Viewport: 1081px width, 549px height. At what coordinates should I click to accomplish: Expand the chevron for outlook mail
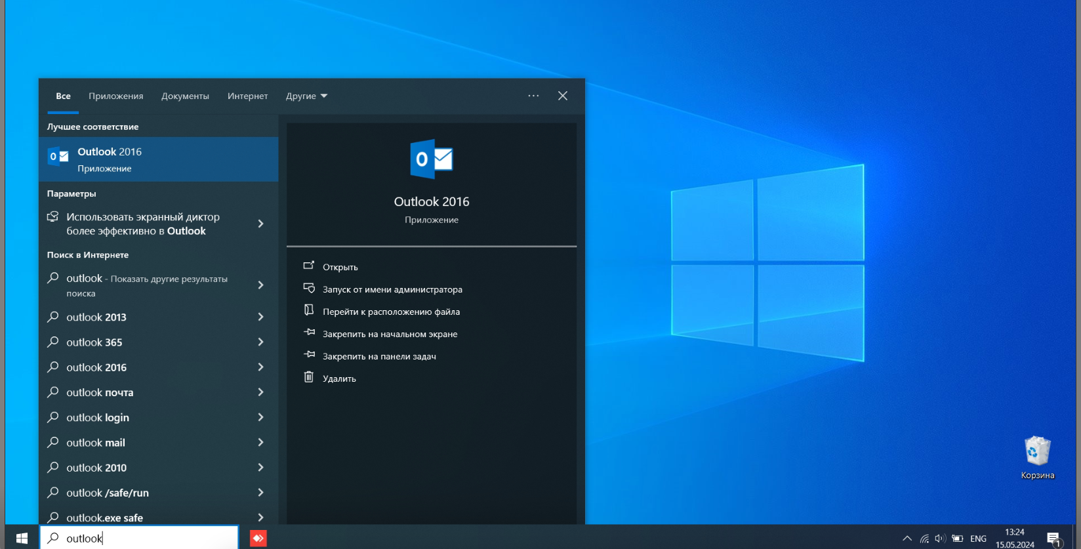(261, 443)
